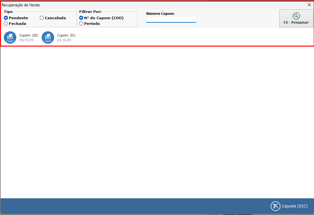Click the R$ 16,89 sale amount
The height and width of the screenshot is (215, 314).
tap(64, 40)
